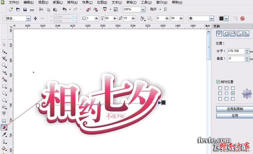
Task: Check the right-middle anchor point box
Action: (x=233, y=93)
